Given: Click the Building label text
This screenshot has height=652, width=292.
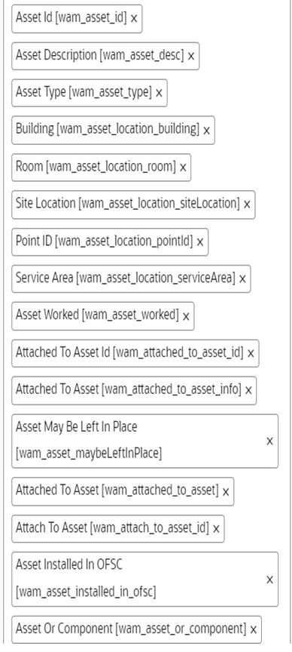Looking at the screenshot, I should point(108,130).
